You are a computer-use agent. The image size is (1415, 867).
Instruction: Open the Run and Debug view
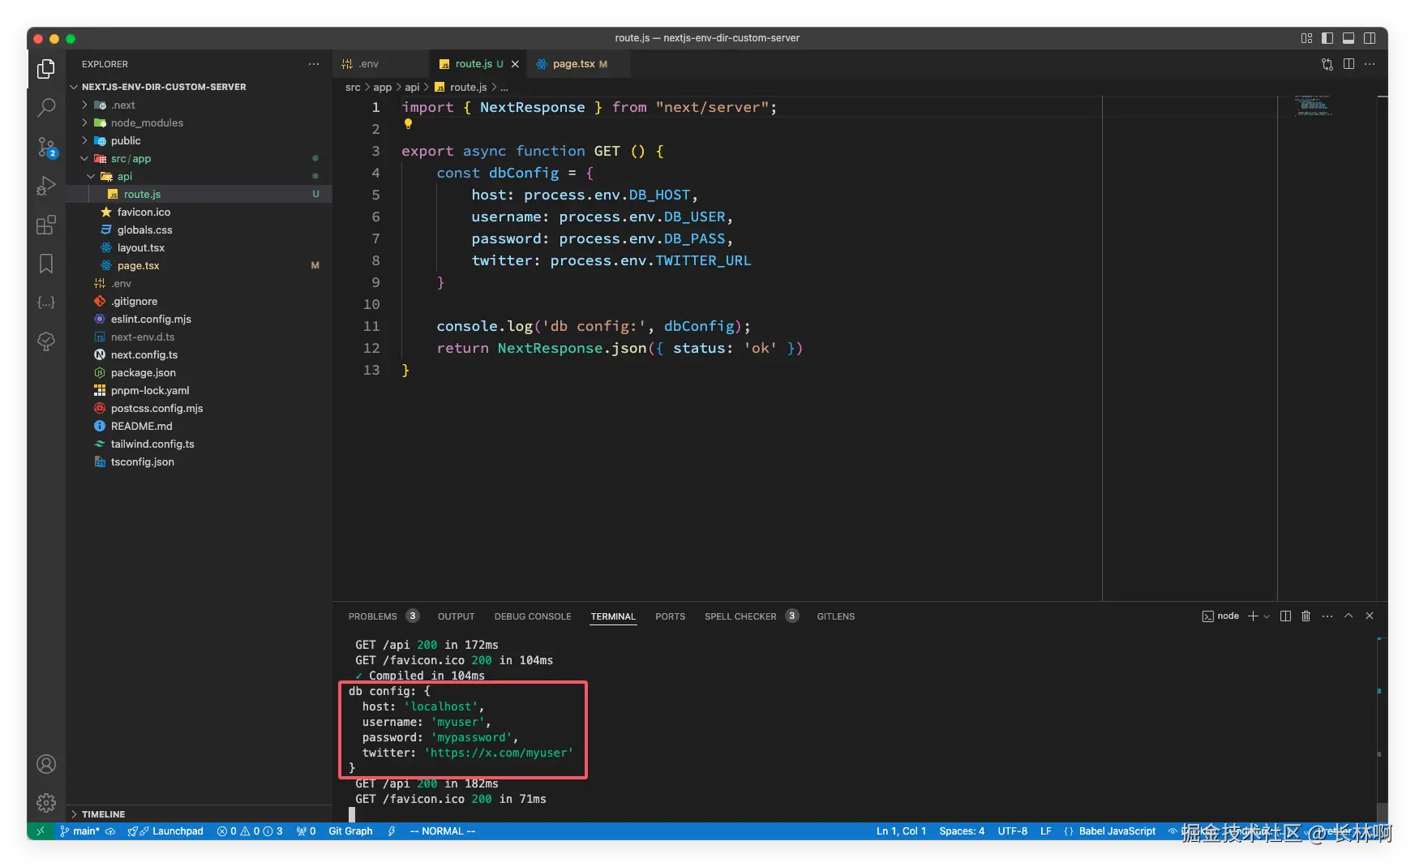[x=46, y=186]
